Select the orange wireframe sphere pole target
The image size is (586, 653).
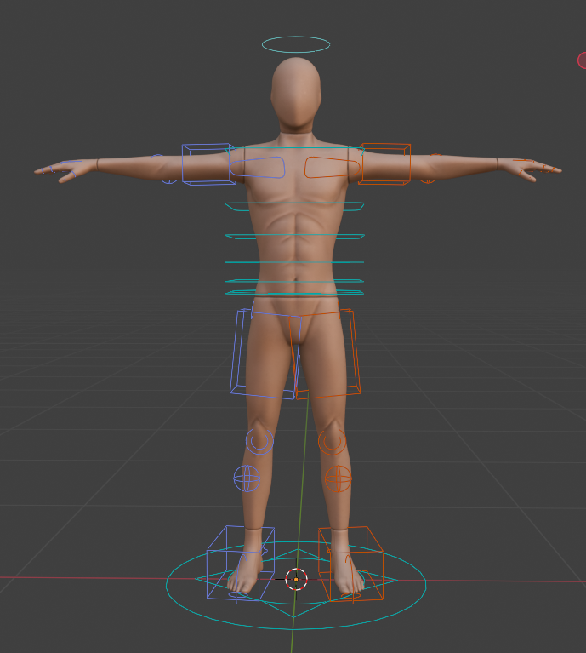pyautogui.click(x=339, y=478)
